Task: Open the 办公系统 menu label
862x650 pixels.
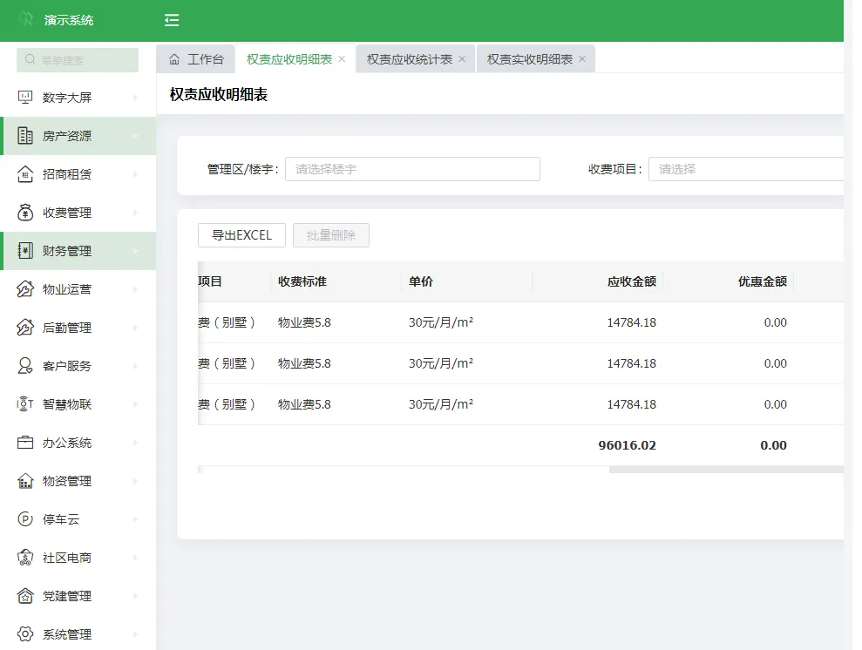Action: (x=67, y=443)
